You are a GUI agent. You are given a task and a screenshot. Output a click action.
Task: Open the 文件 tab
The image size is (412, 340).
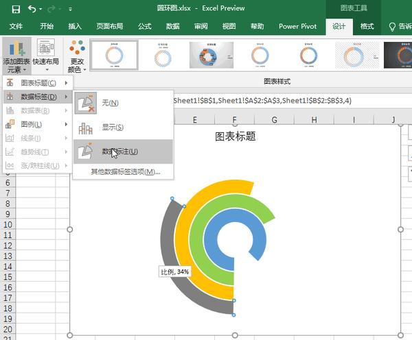[x=16, y=26]
